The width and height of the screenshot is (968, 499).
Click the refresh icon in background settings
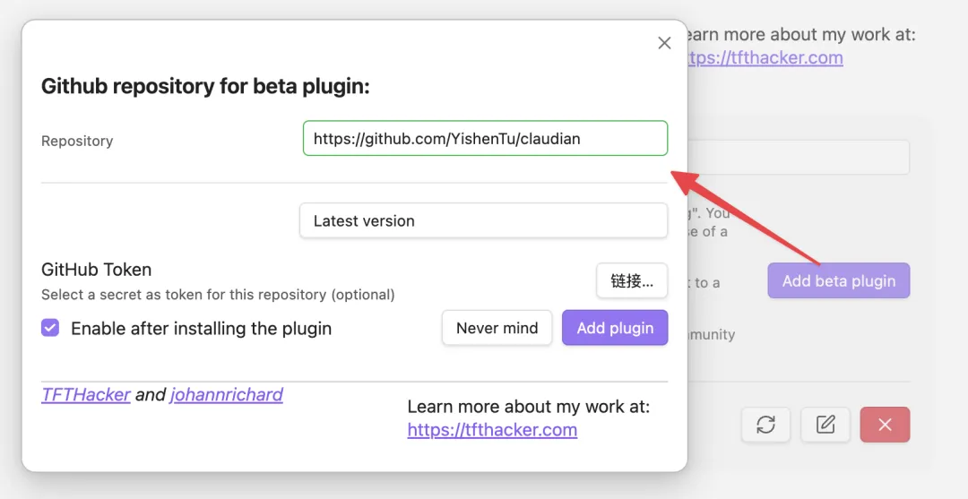[765, 425]
